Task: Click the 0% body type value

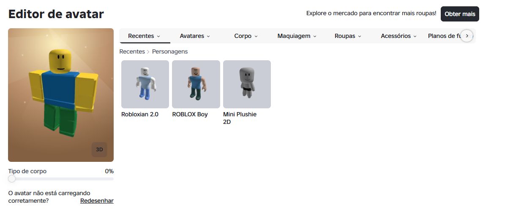Action: (109, 172)
